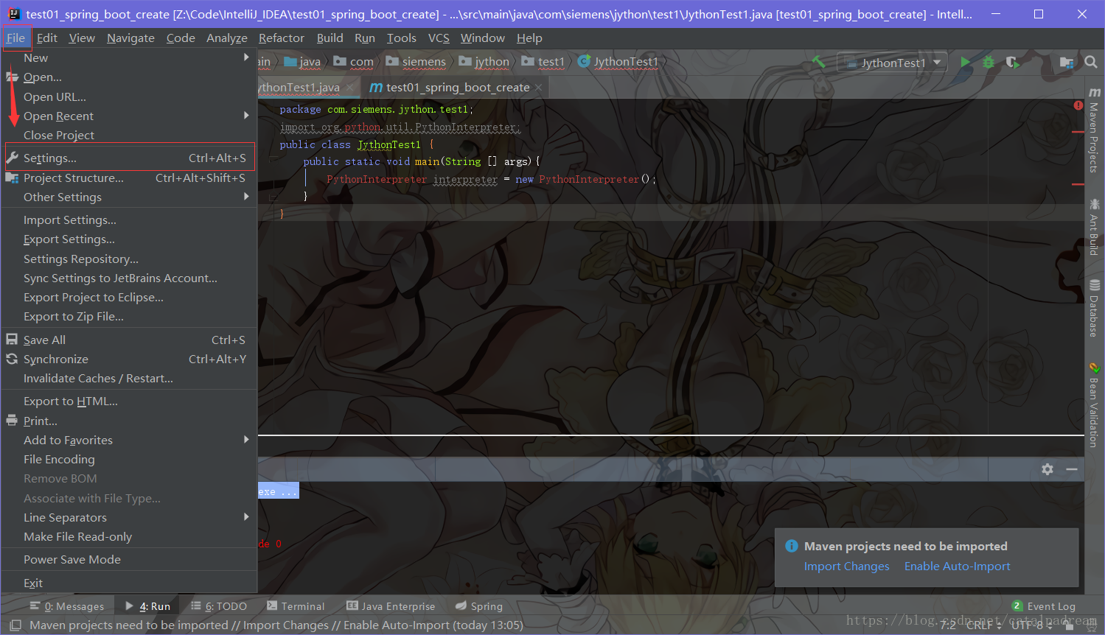This screenshot has height=635, width=1105.
Task: Close the test01_spring_boot_create editor tab
Action: (x=539, y=88)
